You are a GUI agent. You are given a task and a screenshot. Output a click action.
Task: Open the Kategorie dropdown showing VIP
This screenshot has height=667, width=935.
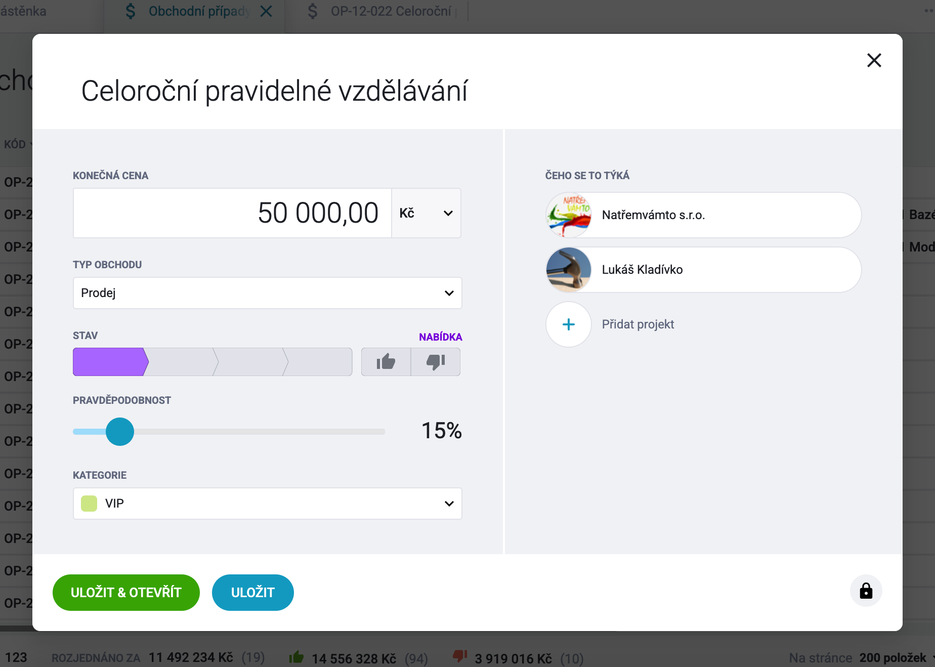pos(267,504)
